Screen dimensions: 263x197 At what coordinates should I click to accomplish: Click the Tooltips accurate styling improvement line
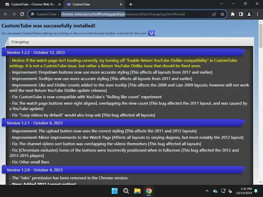101,78
